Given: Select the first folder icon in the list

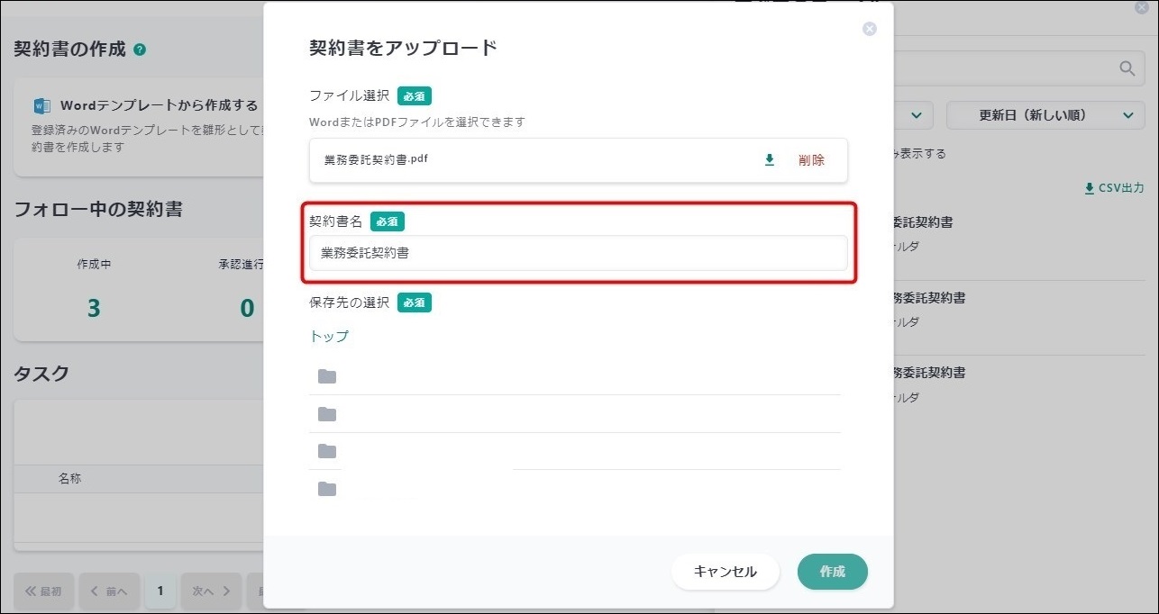Looking at the screenshot, I should pos(327,376).
